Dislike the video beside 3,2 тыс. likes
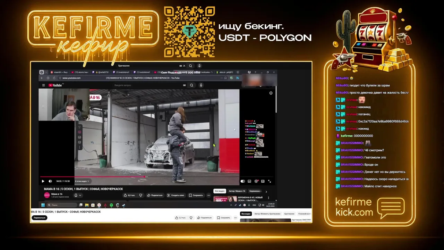This screenshot has width=444, height=250. tap(191, 218)
